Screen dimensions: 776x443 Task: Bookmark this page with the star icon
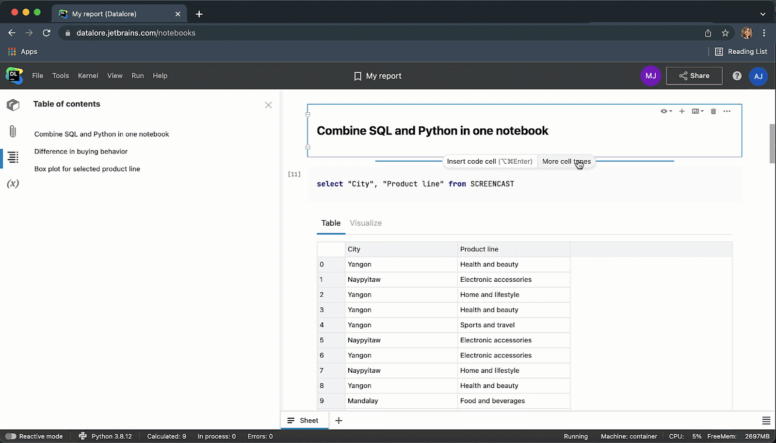pos(725,33)
